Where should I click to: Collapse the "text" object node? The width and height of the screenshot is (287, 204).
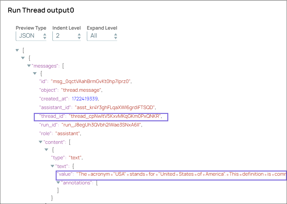(x=52, y=166)
